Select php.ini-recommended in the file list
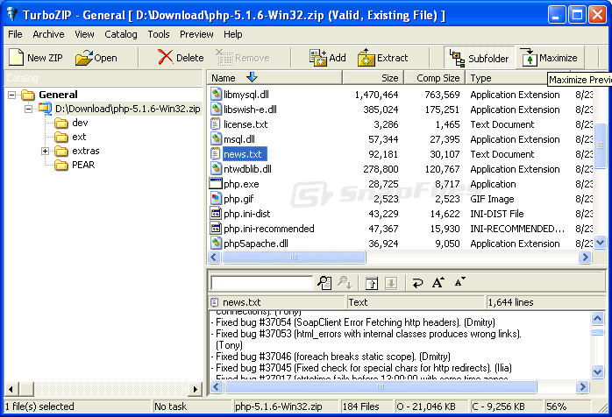Screen dimensions: 612x417 [x=269, y=229]
